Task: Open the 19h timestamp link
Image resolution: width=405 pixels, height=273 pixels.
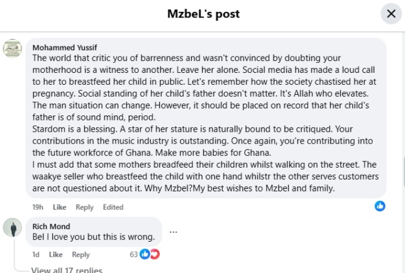Action: pyautogui.click(x=37, y=207)
